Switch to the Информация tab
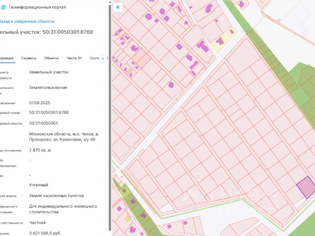The width and height of the screenshot is (315, 236). 7,58
